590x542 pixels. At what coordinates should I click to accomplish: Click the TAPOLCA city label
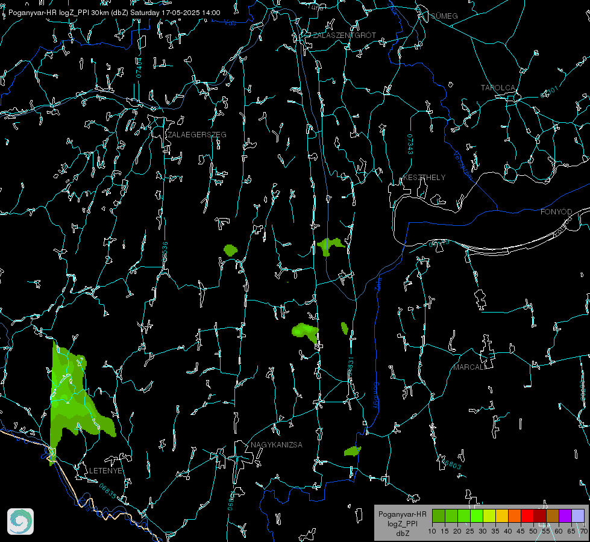[498, 88]
